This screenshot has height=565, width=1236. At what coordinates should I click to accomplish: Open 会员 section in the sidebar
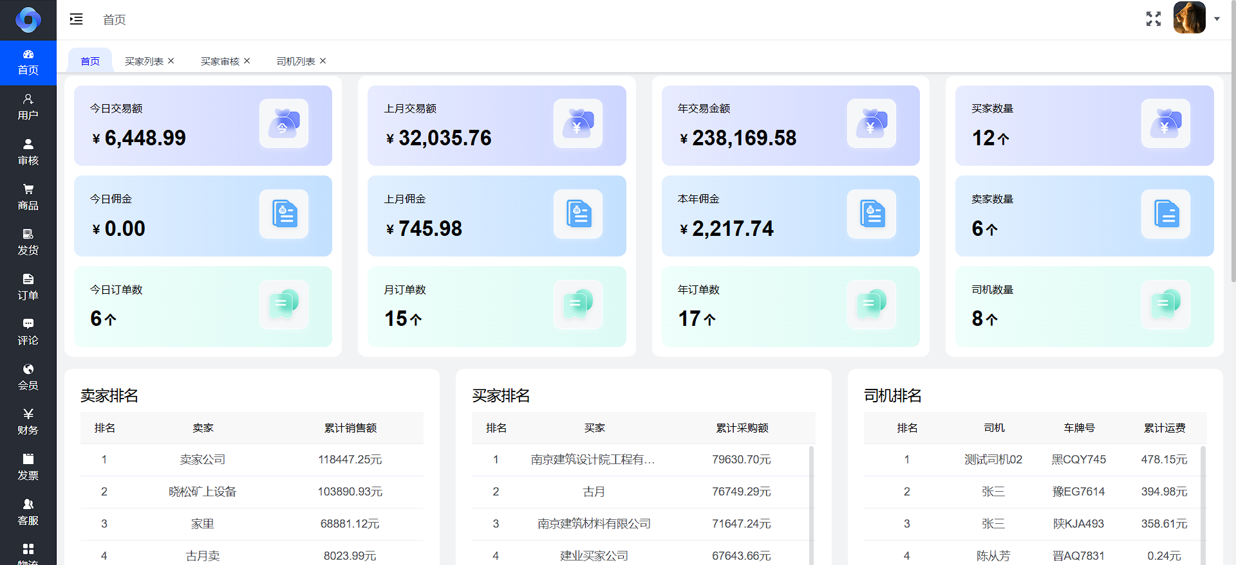pos(28,377)
